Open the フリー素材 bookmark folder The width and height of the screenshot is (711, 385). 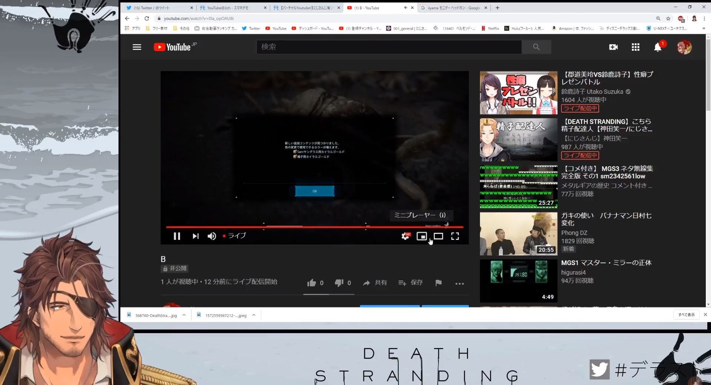point(156,28)
